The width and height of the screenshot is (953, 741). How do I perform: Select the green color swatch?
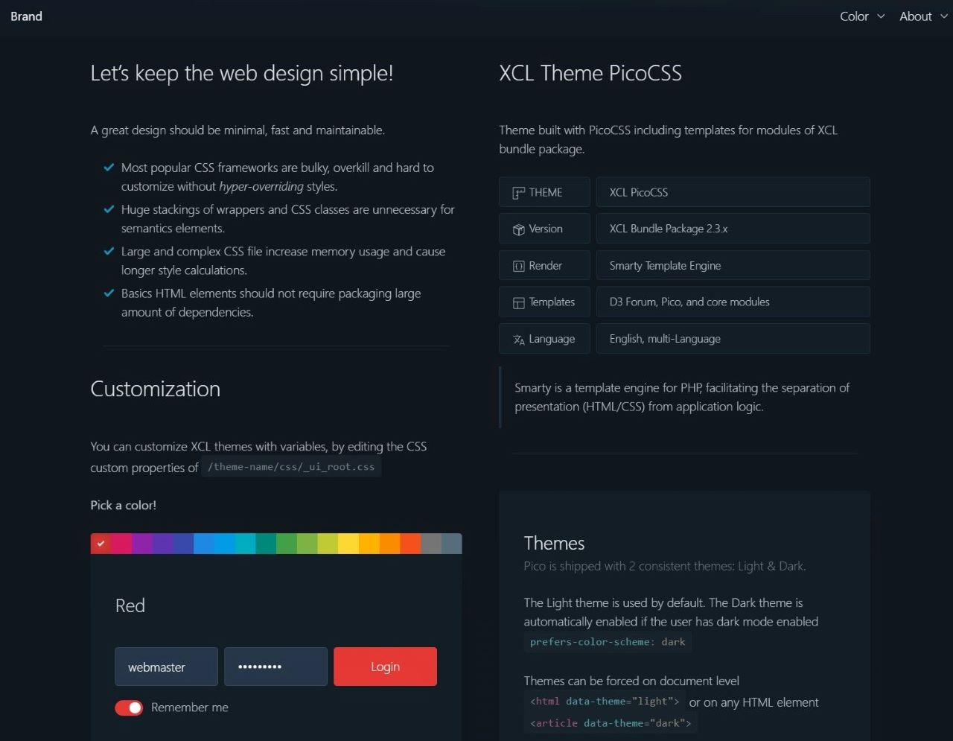(x=286, y=544)
